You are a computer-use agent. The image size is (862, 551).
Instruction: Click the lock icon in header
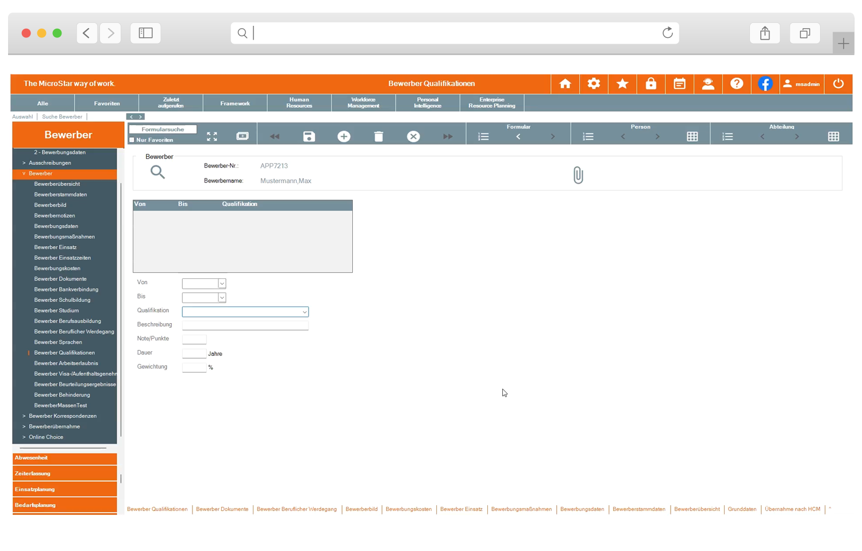tap(651, 84)
